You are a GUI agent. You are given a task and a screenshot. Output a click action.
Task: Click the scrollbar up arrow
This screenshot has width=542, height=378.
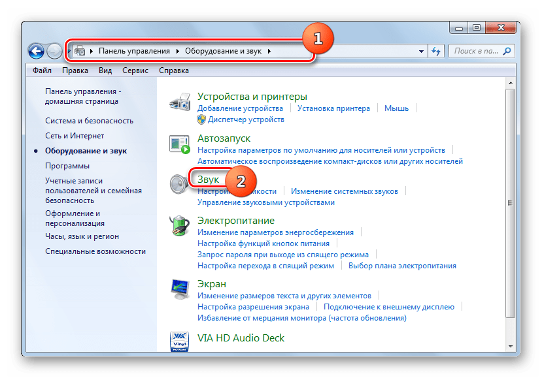(x=510, y=83)
